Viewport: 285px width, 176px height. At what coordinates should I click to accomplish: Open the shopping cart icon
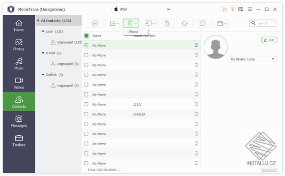(x=224, y=9)
